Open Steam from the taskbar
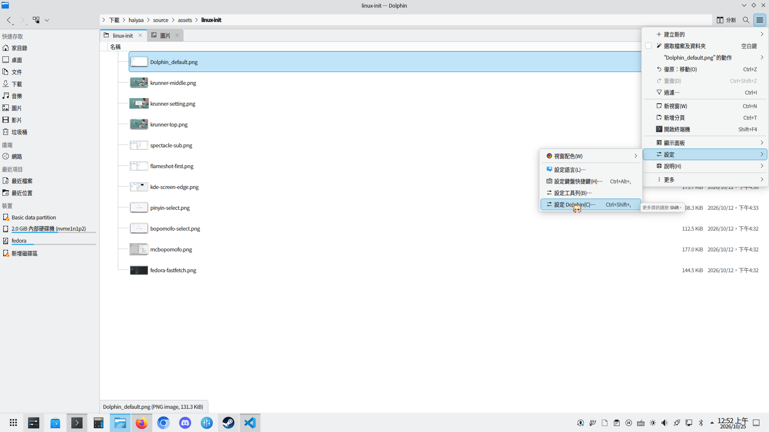Viewport: 769px width, 432px height. pyautogui.click(x=228, y=423)
